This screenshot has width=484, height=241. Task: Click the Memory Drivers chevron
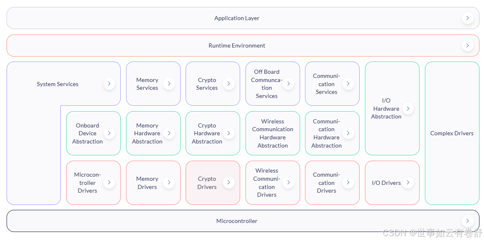[169, 182]
